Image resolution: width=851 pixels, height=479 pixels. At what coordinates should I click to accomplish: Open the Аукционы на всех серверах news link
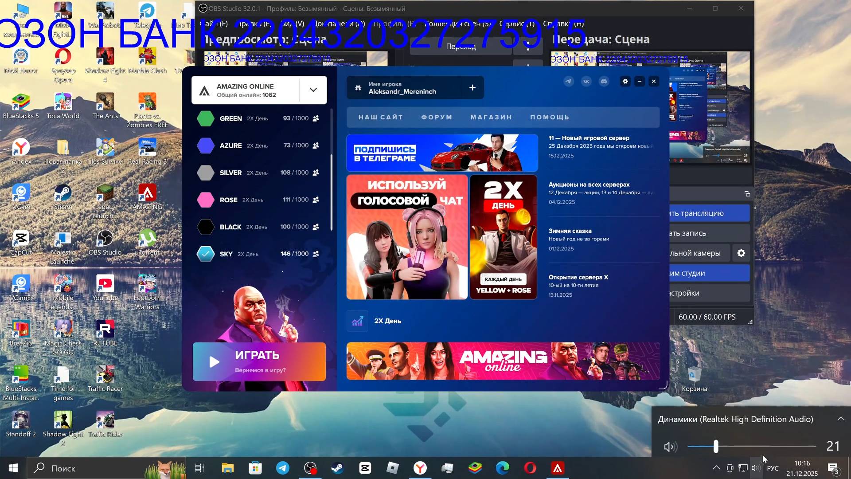tap(589, 185)
